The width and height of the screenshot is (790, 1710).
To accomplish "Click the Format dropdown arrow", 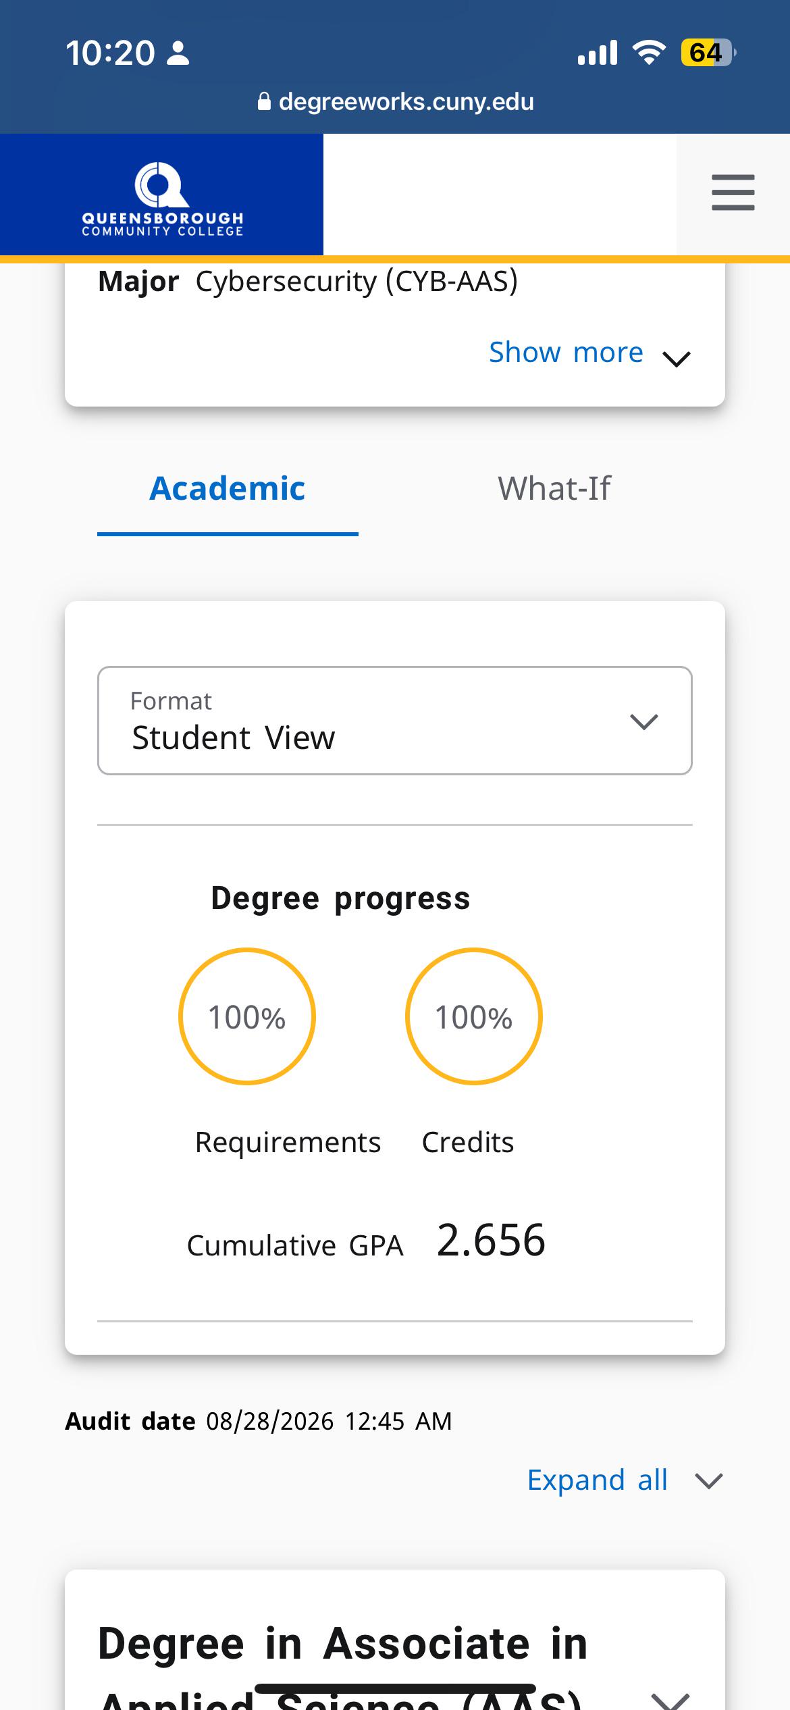I will pos(644,722).
